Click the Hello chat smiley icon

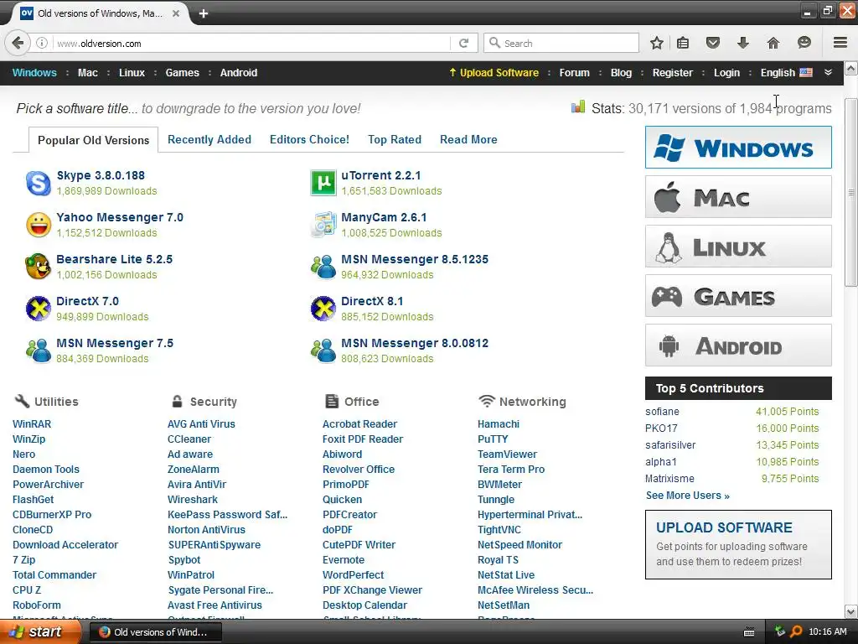(x=804, y=43)
